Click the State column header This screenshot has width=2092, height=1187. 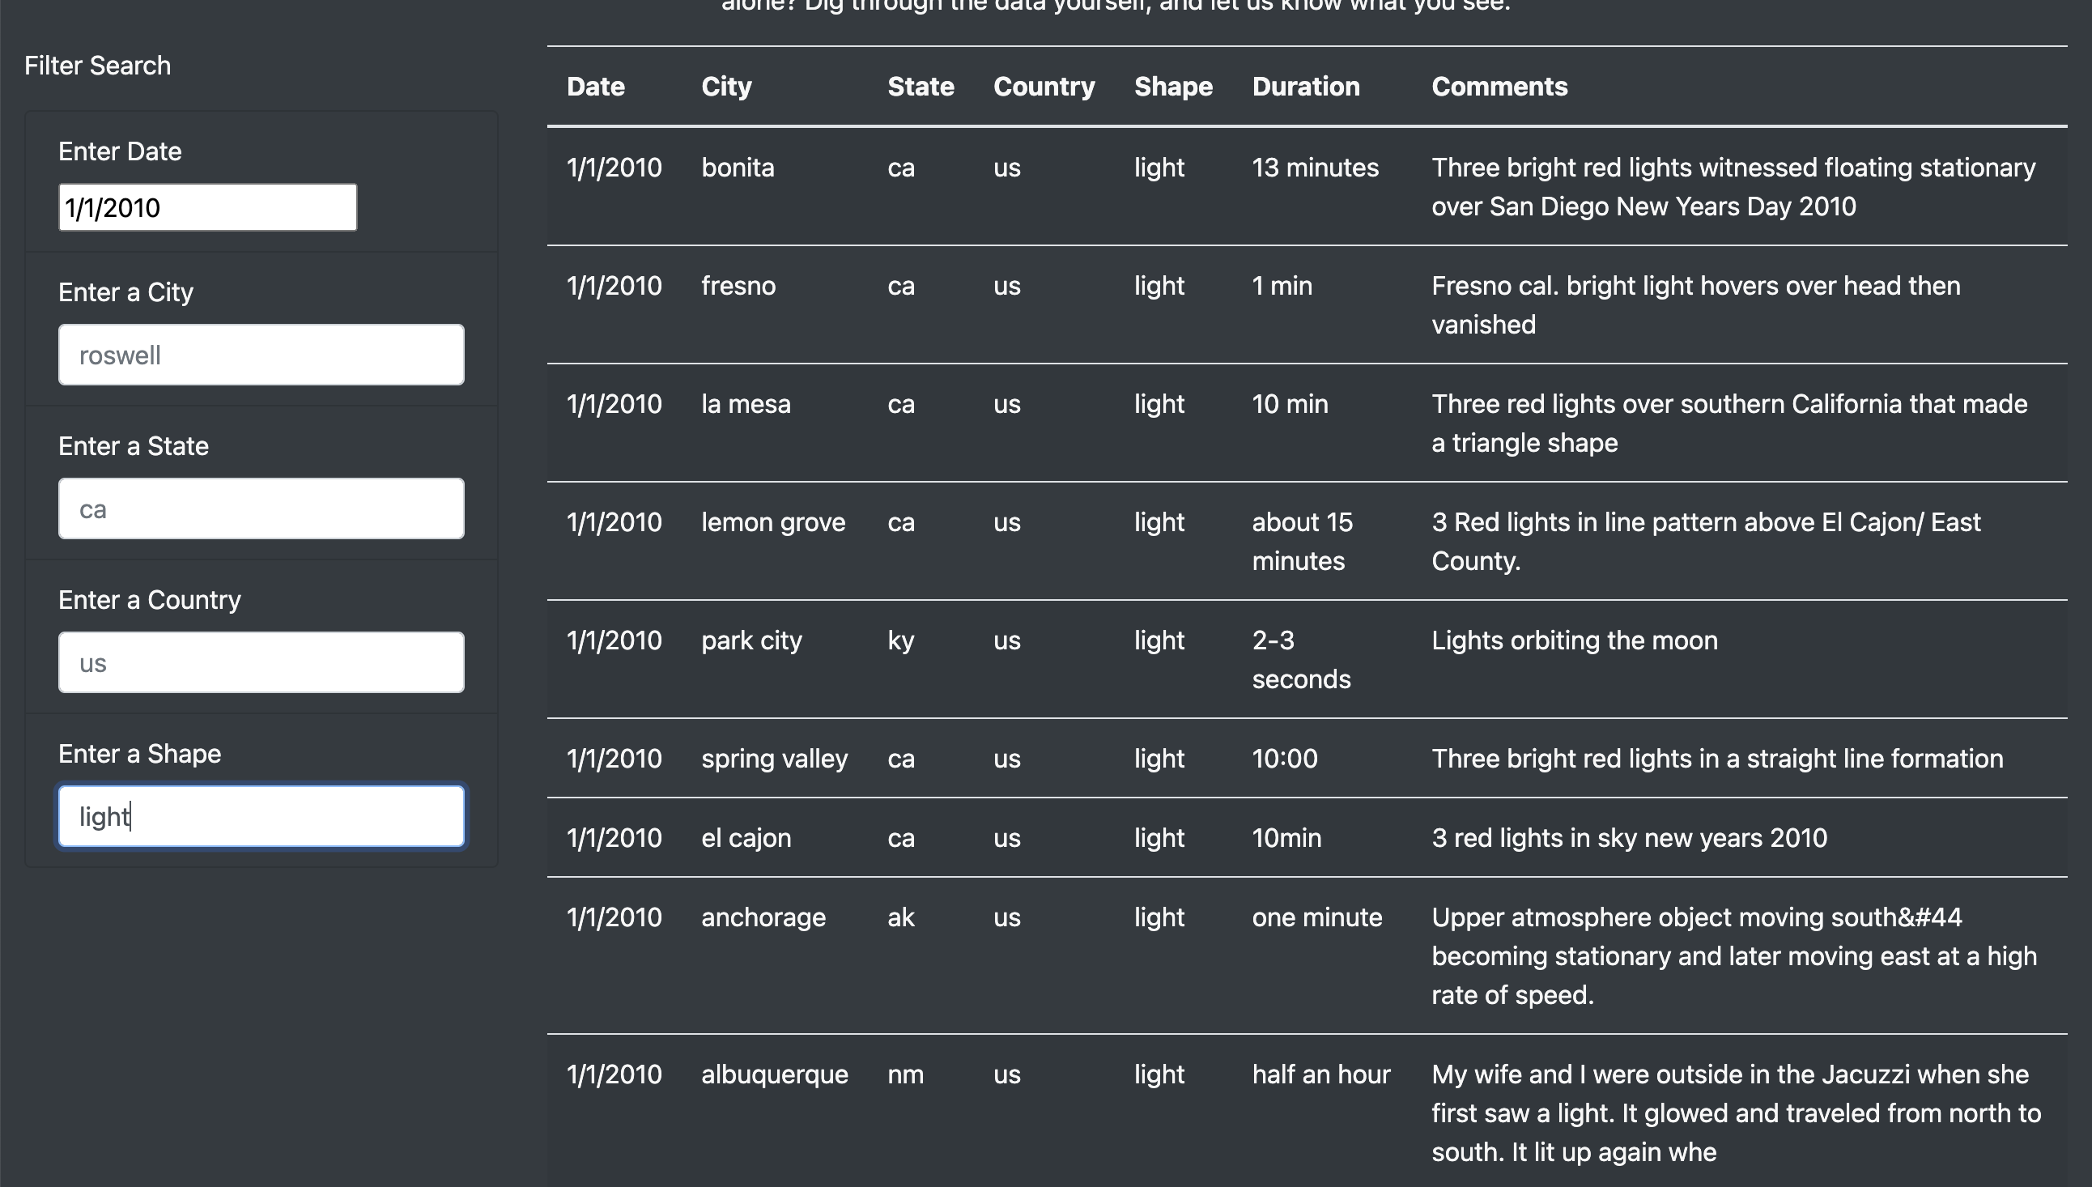click(x=920, y=86)
